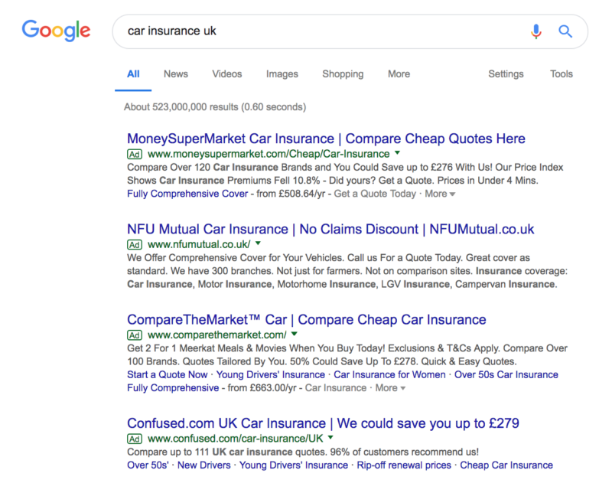Click www.nfumutual.co.uk/ URL text
The width and height of the screenshot is (612, 493).
(x=199, y=245)
